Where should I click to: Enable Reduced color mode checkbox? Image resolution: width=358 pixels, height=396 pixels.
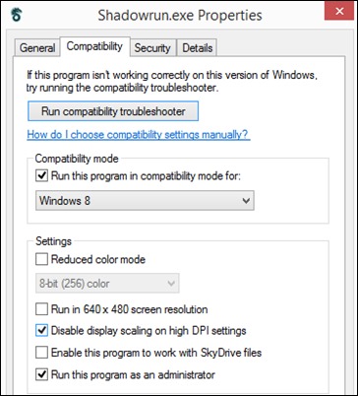41,259
